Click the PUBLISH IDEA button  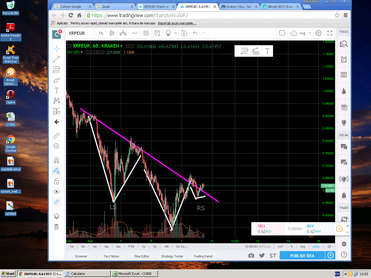coord(302,256)
